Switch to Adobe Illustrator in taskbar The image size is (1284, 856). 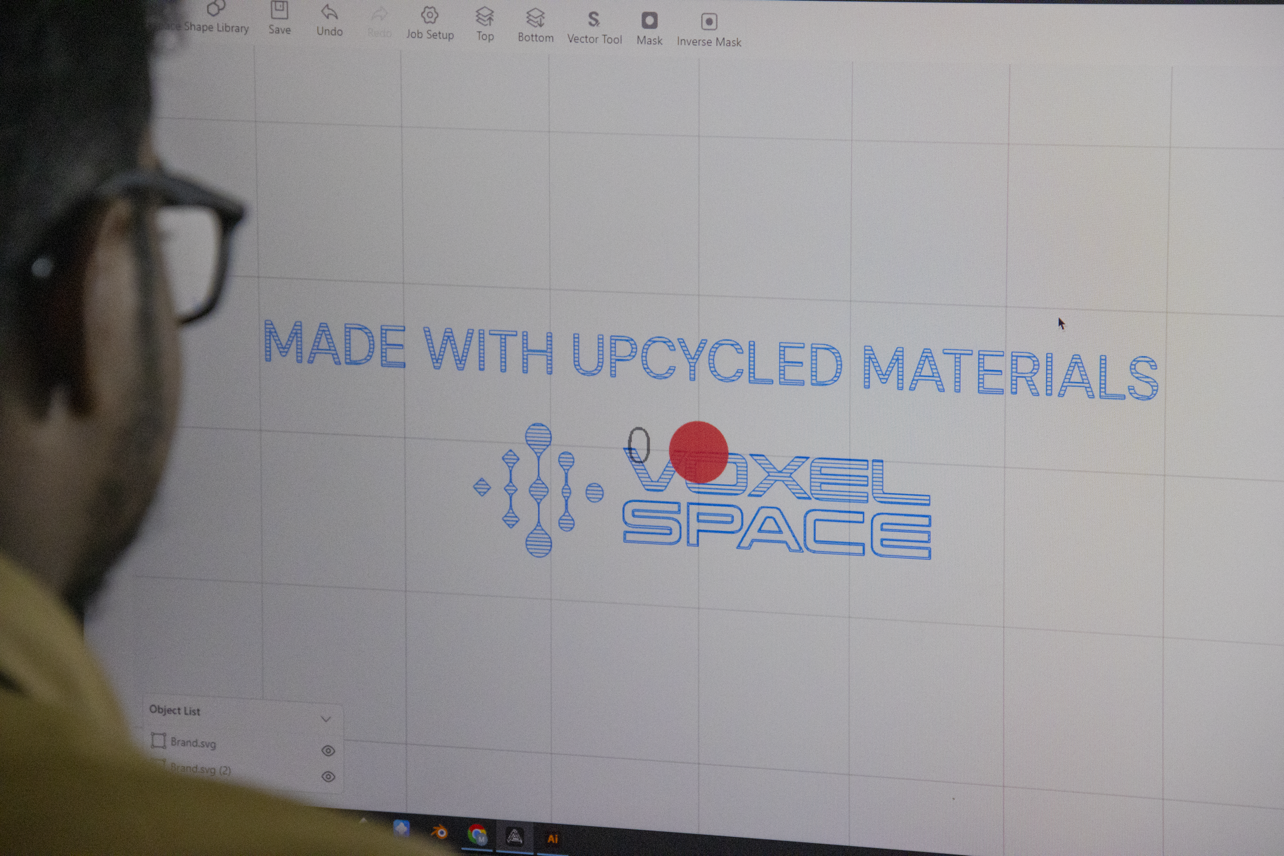552,839
